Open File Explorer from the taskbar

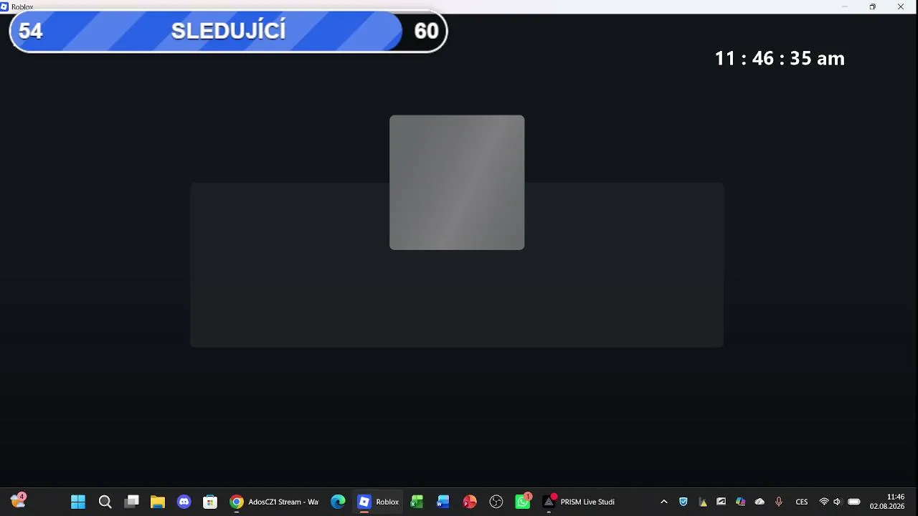[158, 502]
